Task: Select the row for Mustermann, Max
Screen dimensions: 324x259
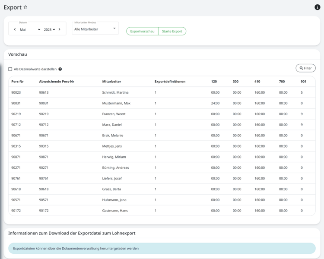Action: tap(116, 103)
